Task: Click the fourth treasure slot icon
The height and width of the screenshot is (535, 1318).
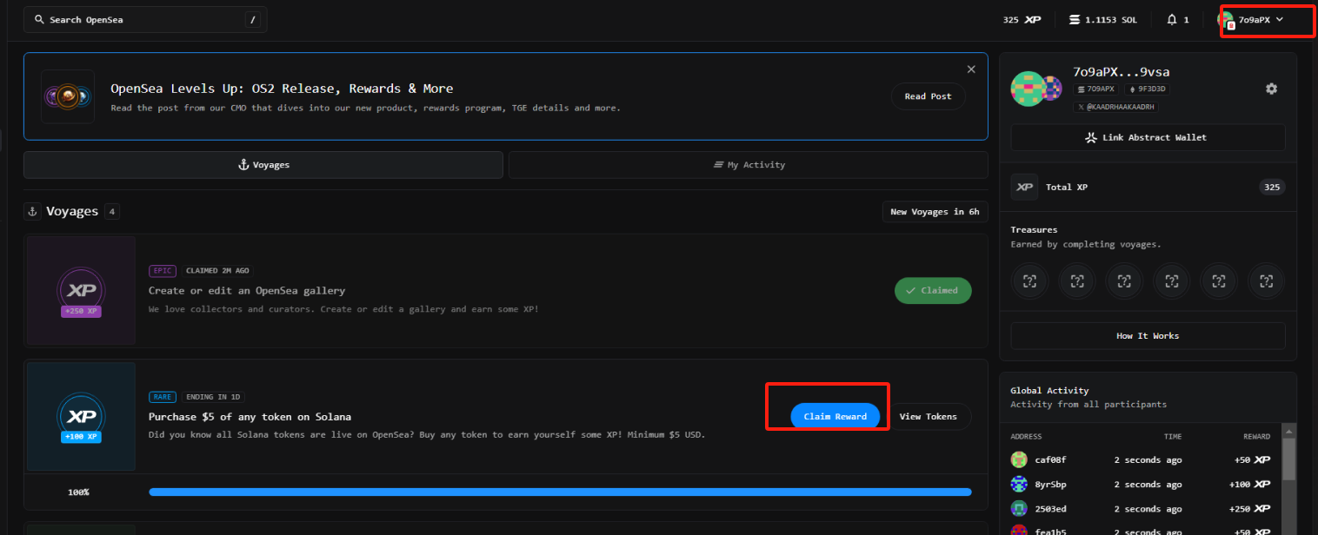Action: (1171, 281)
